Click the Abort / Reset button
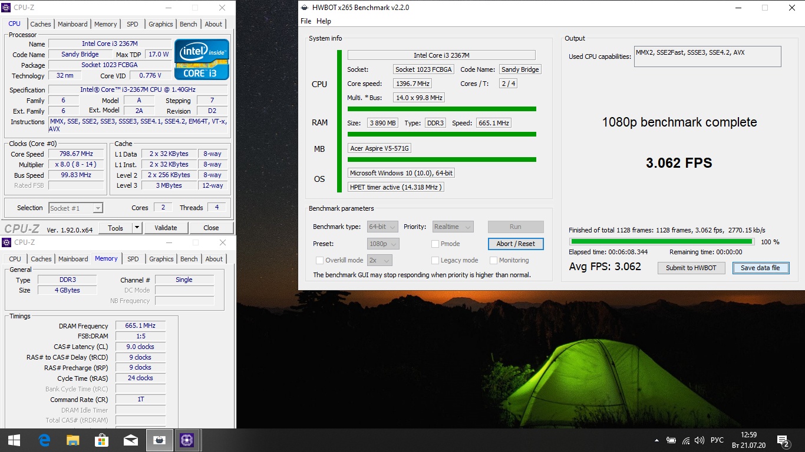Screen dimensions: 805x452 (x=516, y=244)
